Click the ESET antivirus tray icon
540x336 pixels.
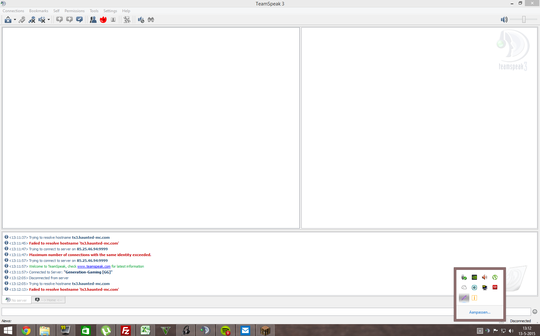(474, 288)
